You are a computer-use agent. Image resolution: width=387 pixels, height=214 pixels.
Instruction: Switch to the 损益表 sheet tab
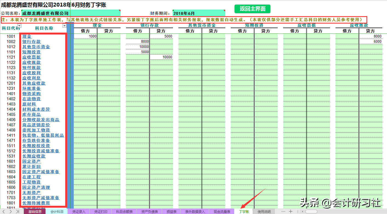[171, 212]
